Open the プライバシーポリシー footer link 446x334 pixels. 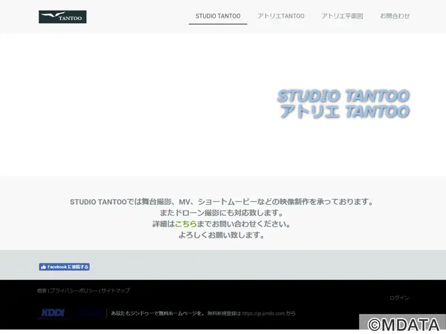[74, 291]
